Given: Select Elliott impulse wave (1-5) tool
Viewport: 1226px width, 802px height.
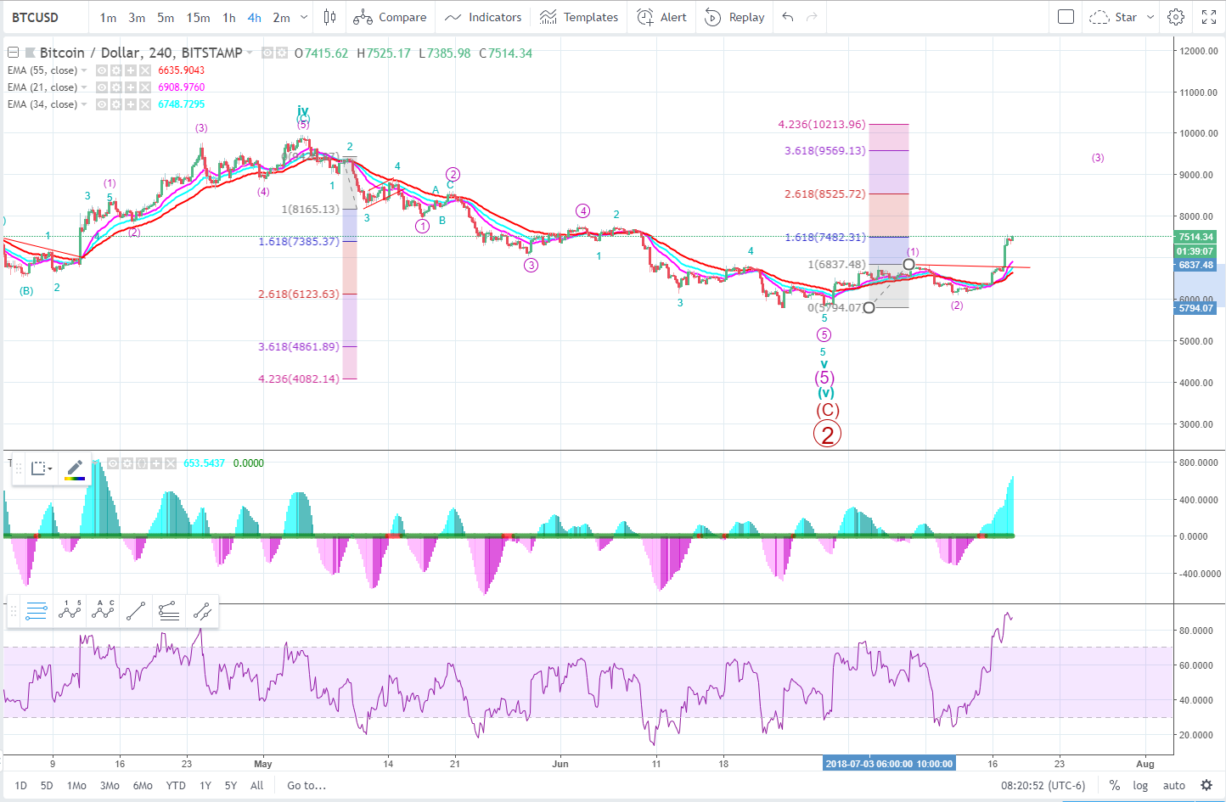Looking at the screenshot, I should pos(70,611).
